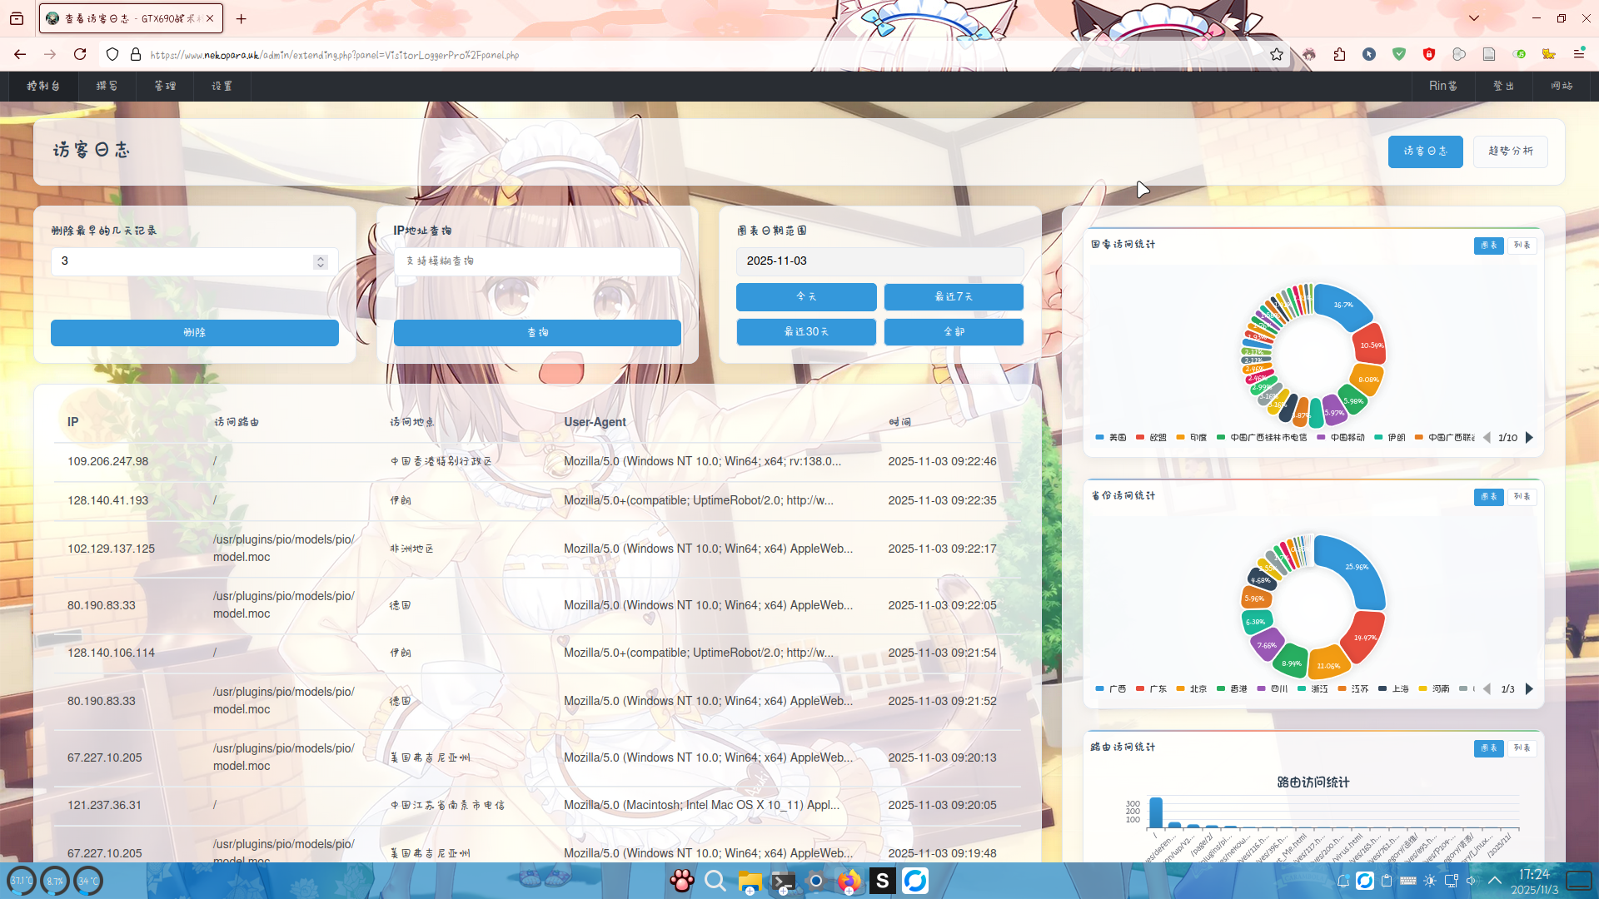
Task: Open the Firefox extensions puzzle icon
Action: (x=1339, y=55)
